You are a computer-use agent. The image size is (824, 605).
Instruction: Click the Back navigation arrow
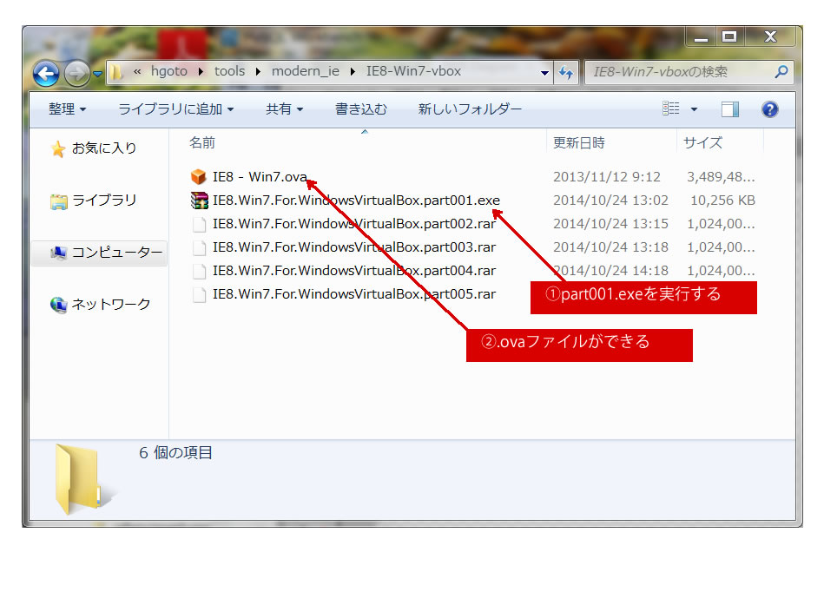46,74
